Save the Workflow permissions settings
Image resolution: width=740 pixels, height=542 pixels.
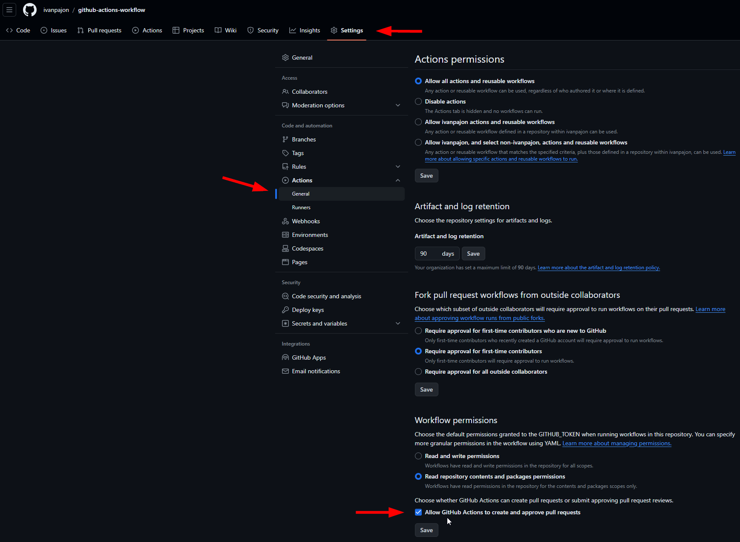coord(426,530)
